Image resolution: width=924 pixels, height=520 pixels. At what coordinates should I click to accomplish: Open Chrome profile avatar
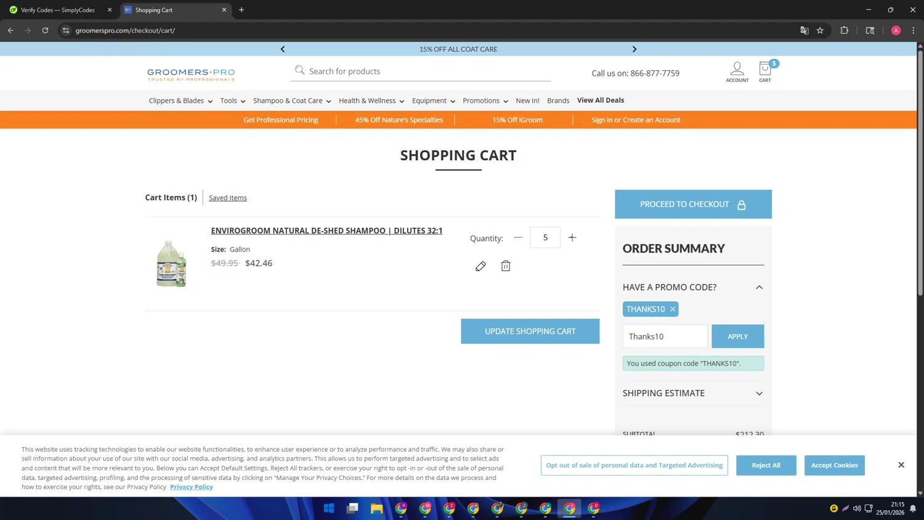click(896, 30)
